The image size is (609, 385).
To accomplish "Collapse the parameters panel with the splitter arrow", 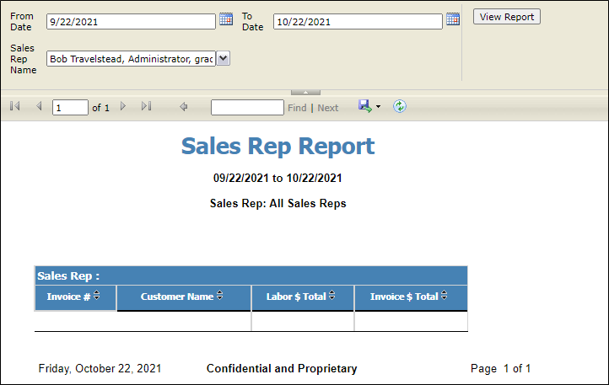I will tap(304, 91).
